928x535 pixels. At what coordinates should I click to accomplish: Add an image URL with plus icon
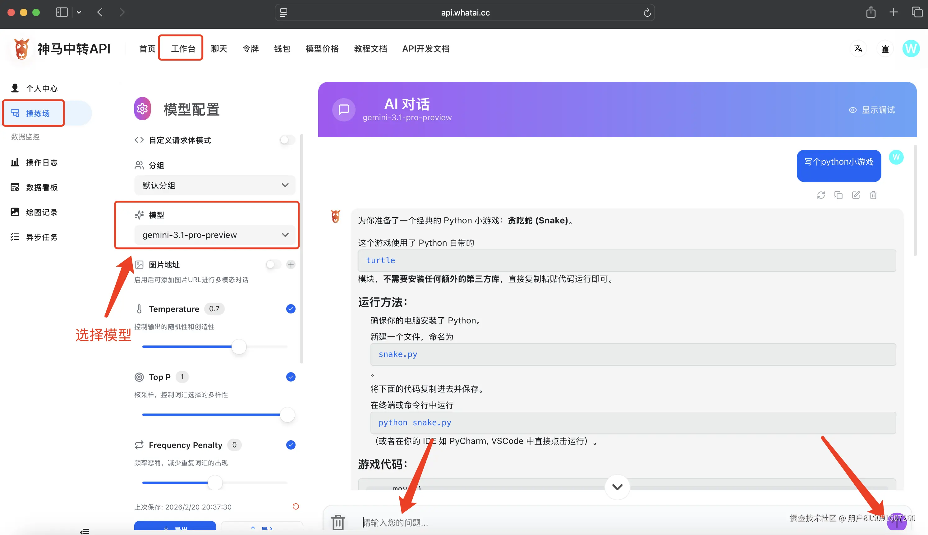click(291, 265)
